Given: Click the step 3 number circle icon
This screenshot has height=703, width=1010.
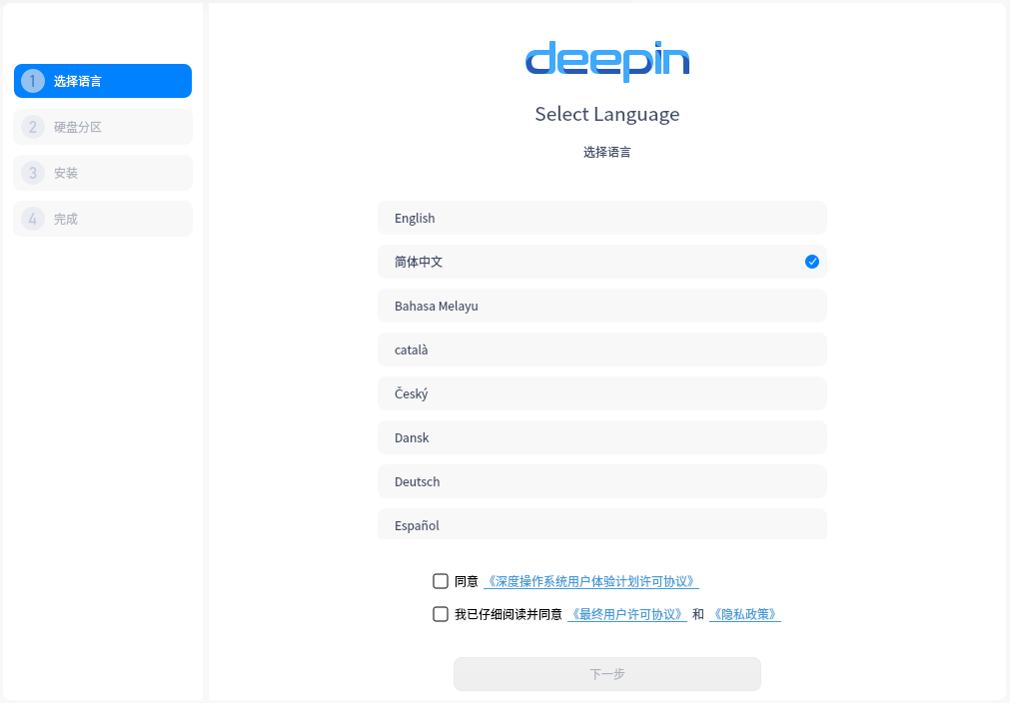Looking at the screenshot, I should pos(33,173).
